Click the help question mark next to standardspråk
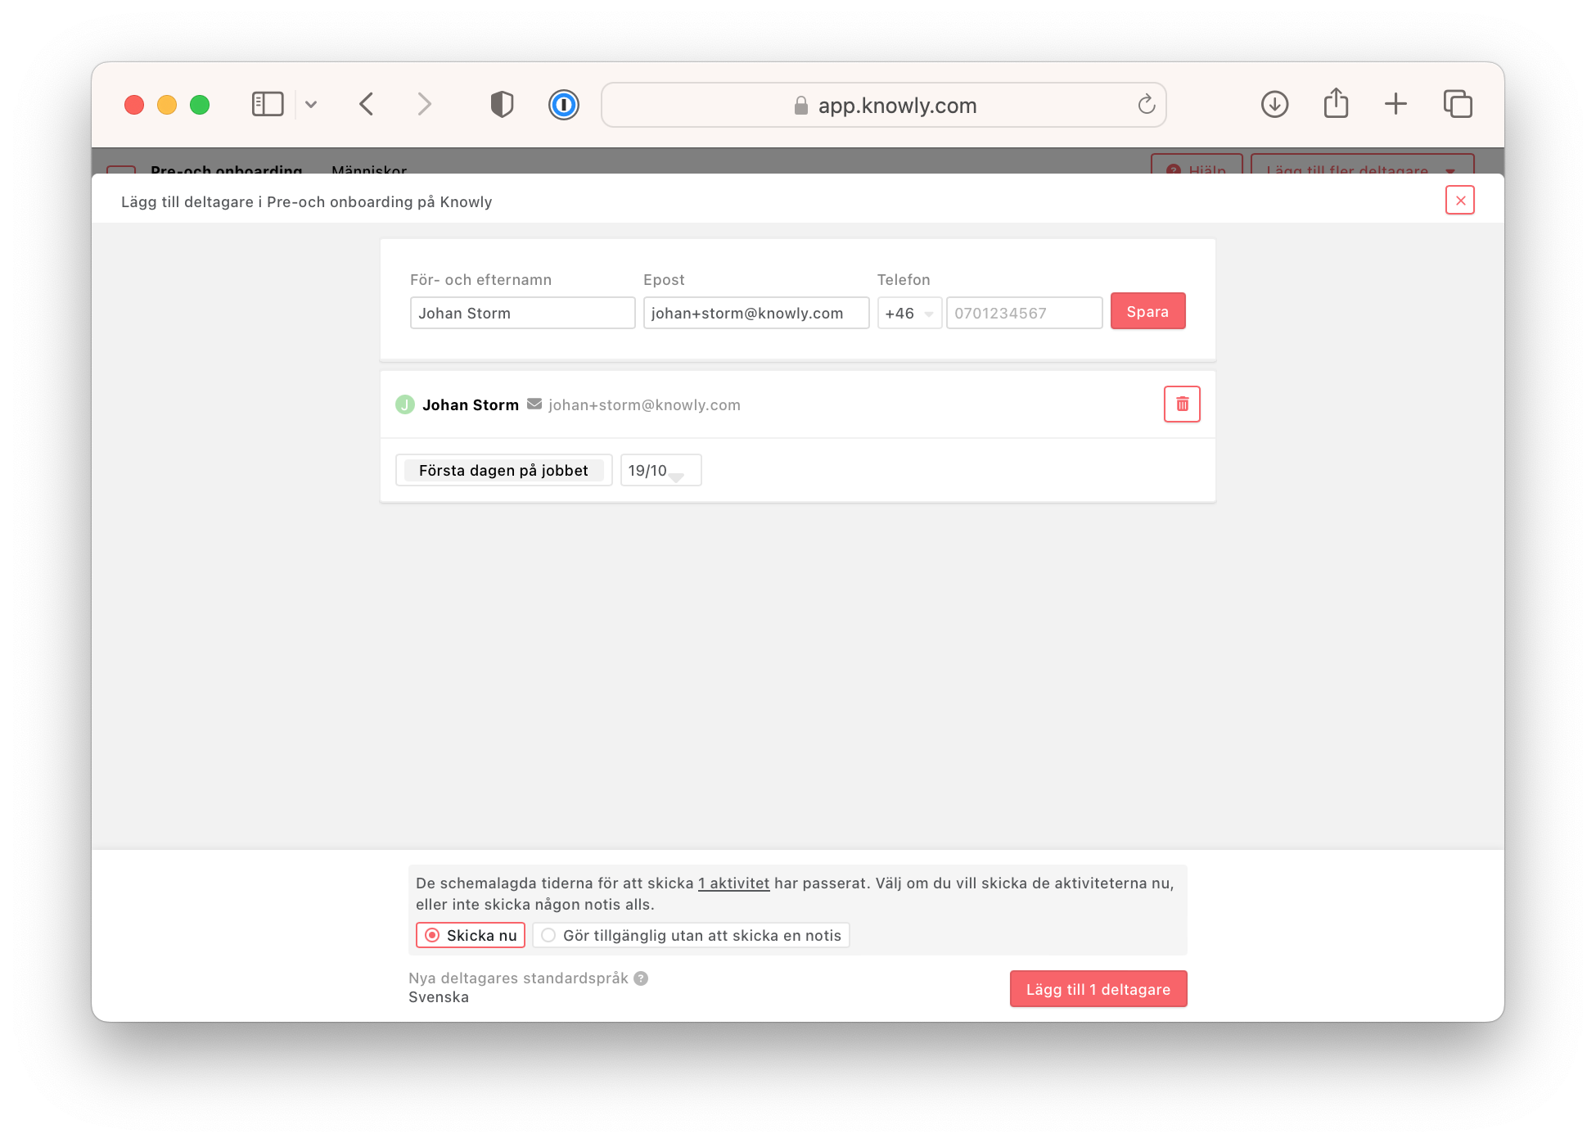Screen dimensions: 1596x1143 (641, 978)
